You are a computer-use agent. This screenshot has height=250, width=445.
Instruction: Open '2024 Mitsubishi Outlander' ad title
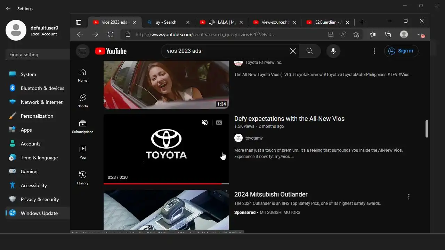[271, 194]
